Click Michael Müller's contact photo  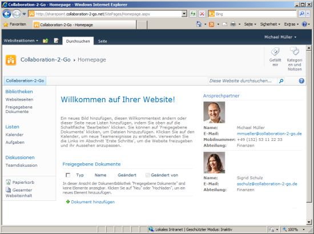pyautogui.click(x=214, y=112)
